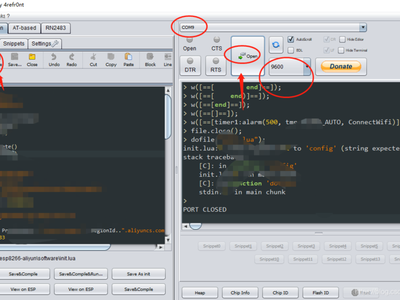Click the editor vertical scroll thumb
Screen dimensions: 400x300
click(x=168, y=117)
